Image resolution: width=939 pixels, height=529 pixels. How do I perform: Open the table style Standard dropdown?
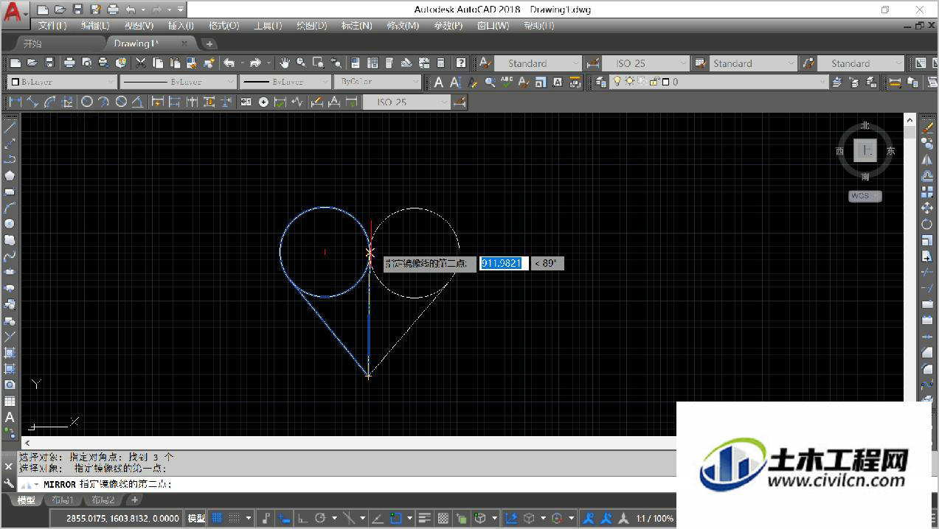[x=754, y=63]
